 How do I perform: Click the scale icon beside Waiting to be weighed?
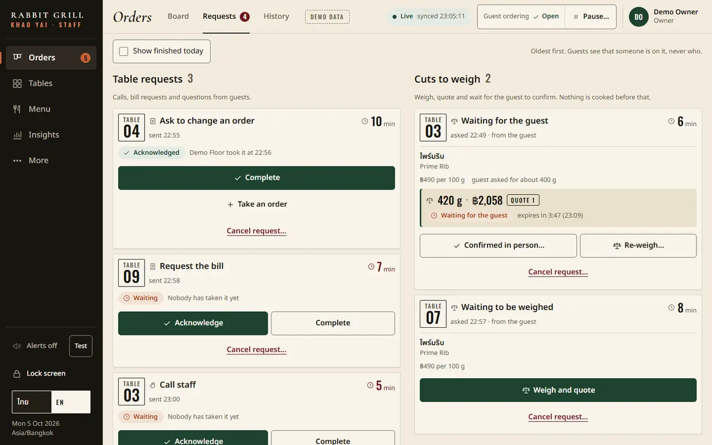point(454,308)
